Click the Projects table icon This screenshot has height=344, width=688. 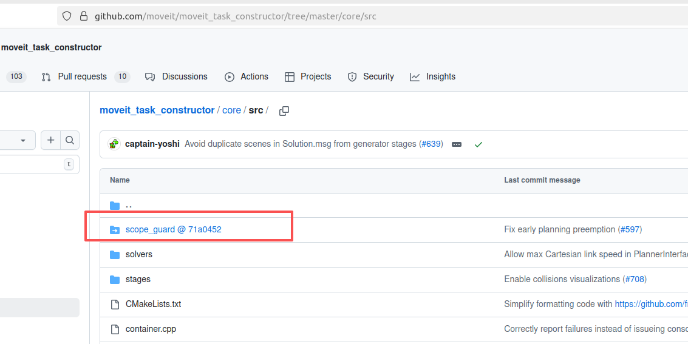click(290, 77)
